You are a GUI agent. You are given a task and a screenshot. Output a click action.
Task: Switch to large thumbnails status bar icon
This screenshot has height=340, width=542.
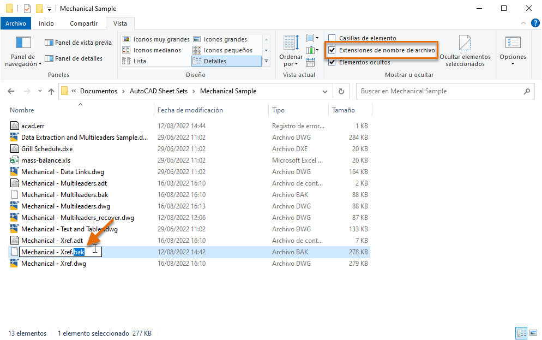coord(533,333)
